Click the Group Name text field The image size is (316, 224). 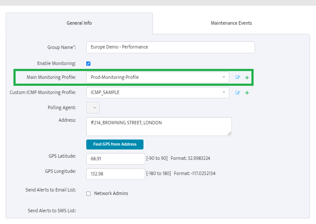point(170,47)
